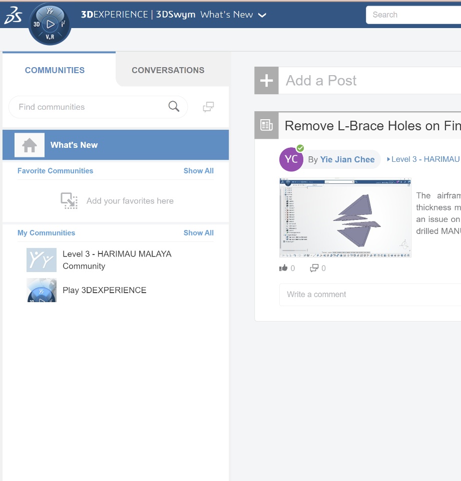Click the post excerpt starting 'The airfram'
Viewport: 461px width, 481px height.
click(x=438, y=213)
